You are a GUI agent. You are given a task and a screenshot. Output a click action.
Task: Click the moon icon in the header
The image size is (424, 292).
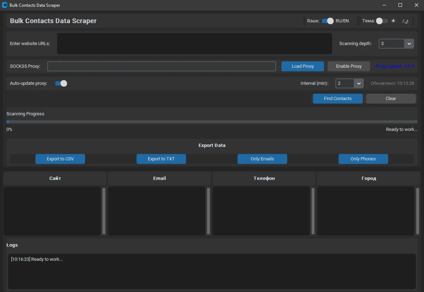click(405, 21)
